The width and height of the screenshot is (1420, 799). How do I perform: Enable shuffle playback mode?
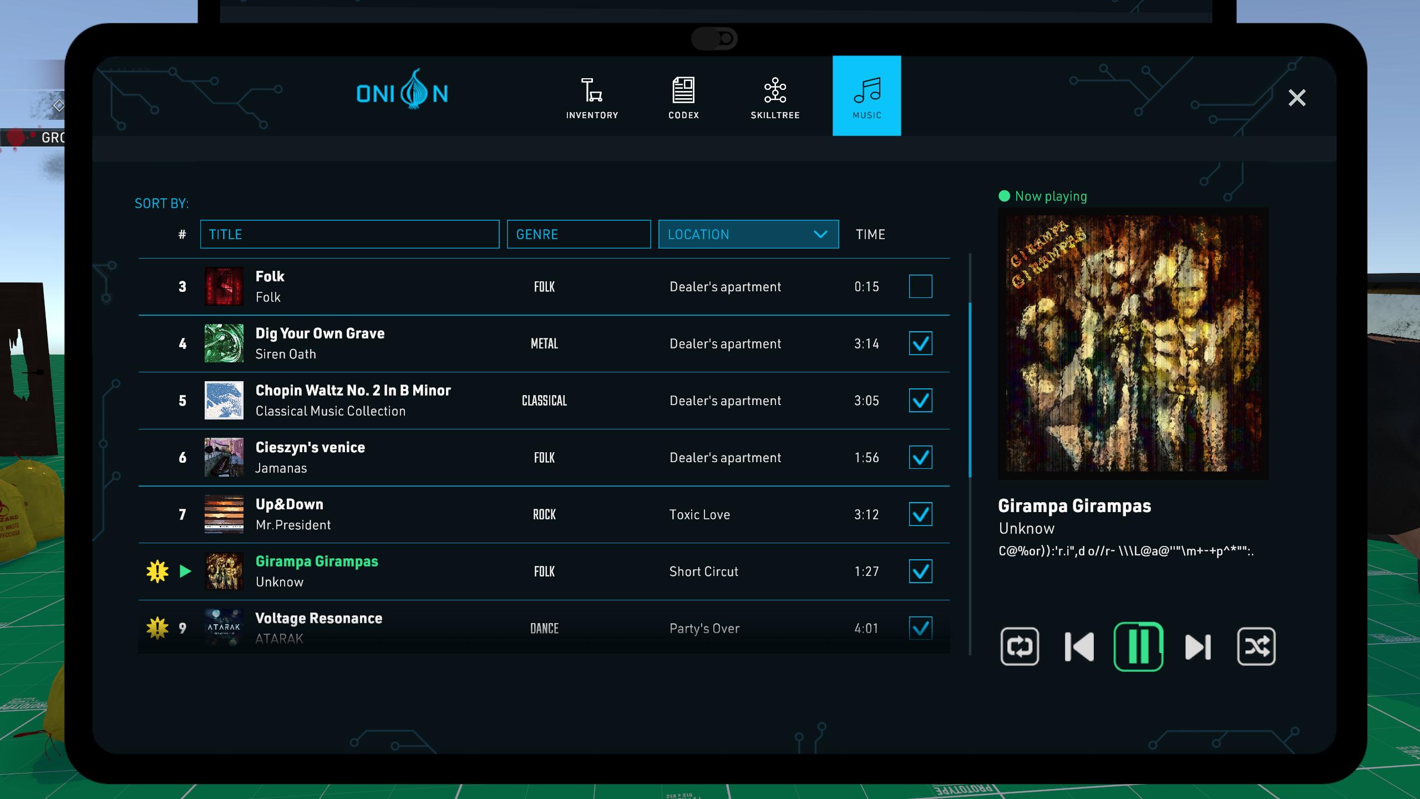[x=1256, y=646]
